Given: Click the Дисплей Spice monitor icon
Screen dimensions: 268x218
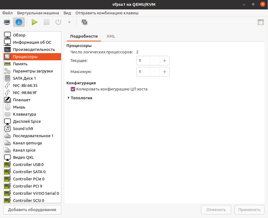Looking at the screenshot, I should (7, 121).
